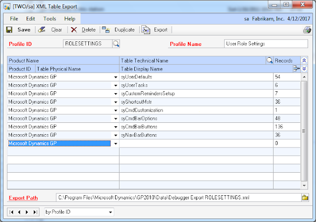
Task: Click the Profile Name label
Action: coord(186,44)
